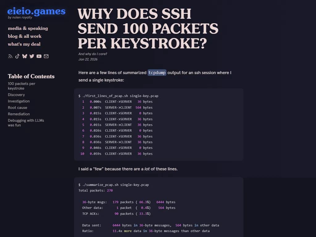Screen dimensions: 316x237
Task: Click the email envelope icon
Action: pos(46,56)
